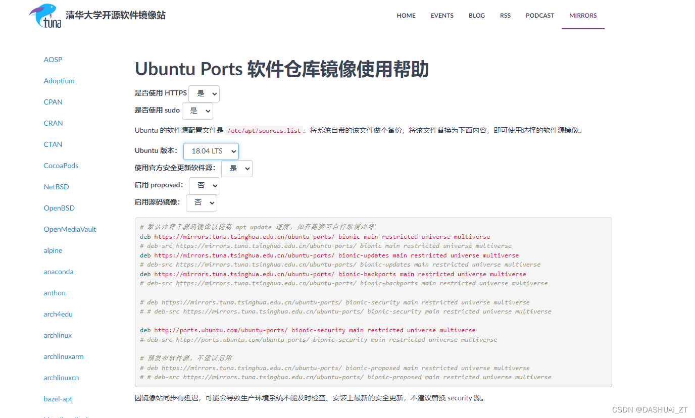Go to the BLOG page

click(x=477, y=16)
